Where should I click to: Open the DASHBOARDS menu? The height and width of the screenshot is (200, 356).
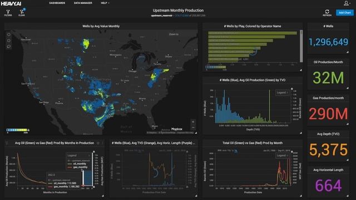click(x=57, y=3)
